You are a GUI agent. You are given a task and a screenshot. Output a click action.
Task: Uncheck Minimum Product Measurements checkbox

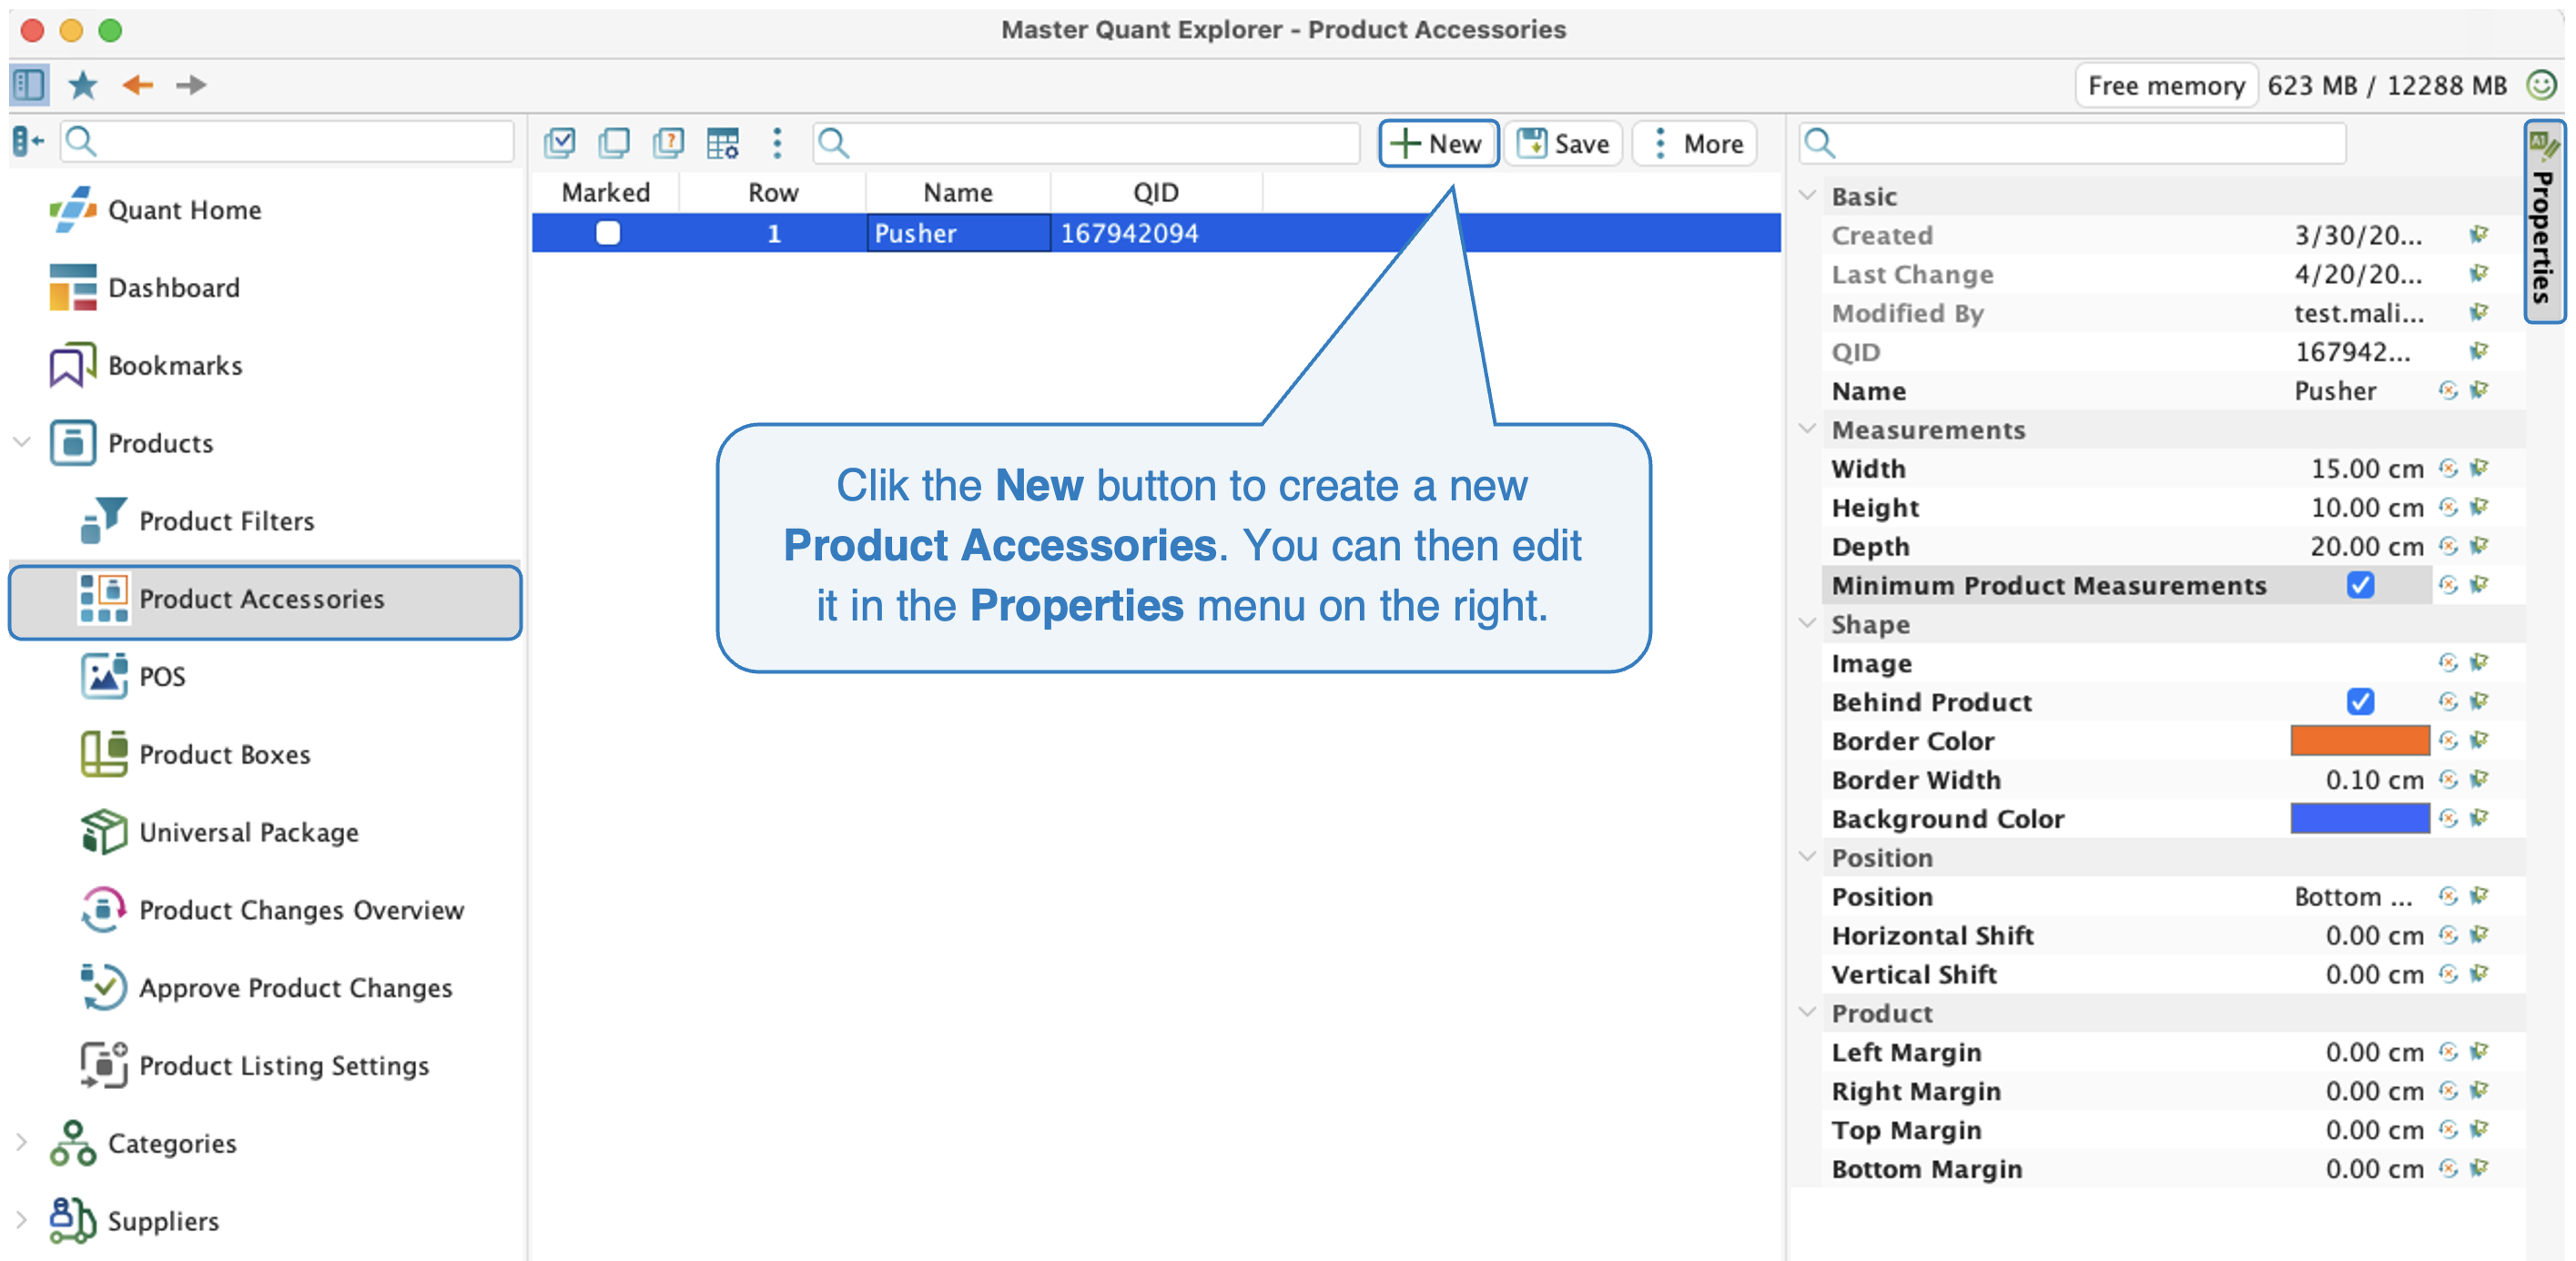(x=2360, y=584)
